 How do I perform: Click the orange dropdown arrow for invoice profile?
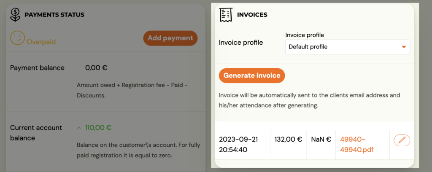click(x=404, y=47)
